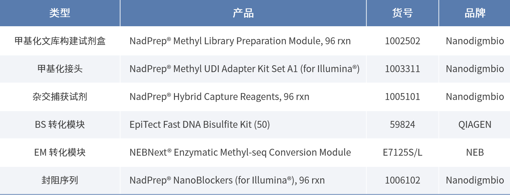Click NadPrep Hybrid Capture Reagents product
510x195 pixels.
(219, 97)
